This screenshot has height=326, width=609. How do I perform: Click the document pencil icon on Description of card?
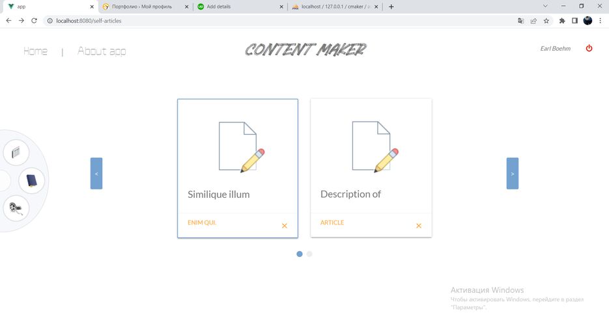pyautogui.click(x=375, y=146)
